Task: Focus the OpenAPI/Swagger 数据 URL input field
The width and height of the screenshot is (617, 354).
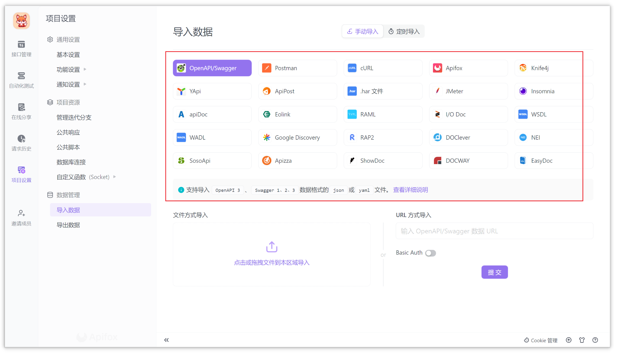Action: tap(495, 231)
